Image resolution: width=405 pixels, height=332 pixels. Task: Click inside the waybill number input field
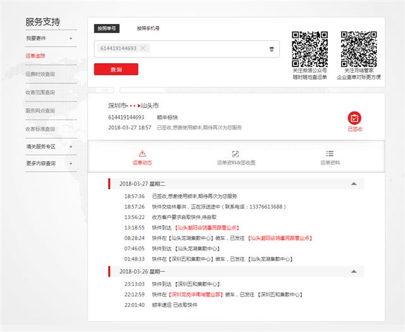click(187, 49)
